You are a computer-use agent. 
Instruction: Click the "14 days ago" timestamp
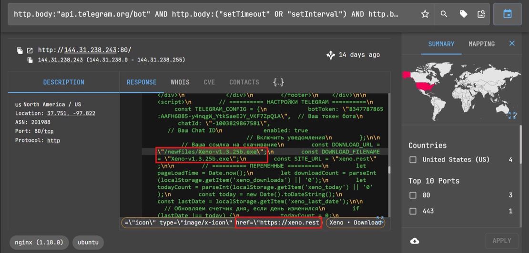(359, 55)
